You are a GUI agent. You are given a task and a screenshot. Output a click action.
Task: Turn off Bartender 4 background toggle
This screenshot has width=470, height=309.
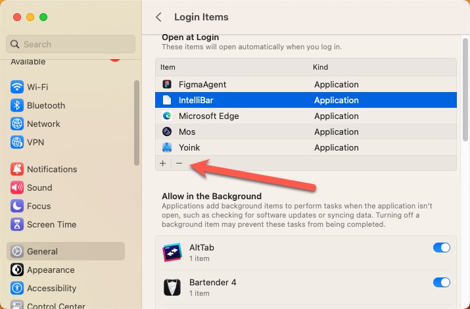[x=442, y=282]
